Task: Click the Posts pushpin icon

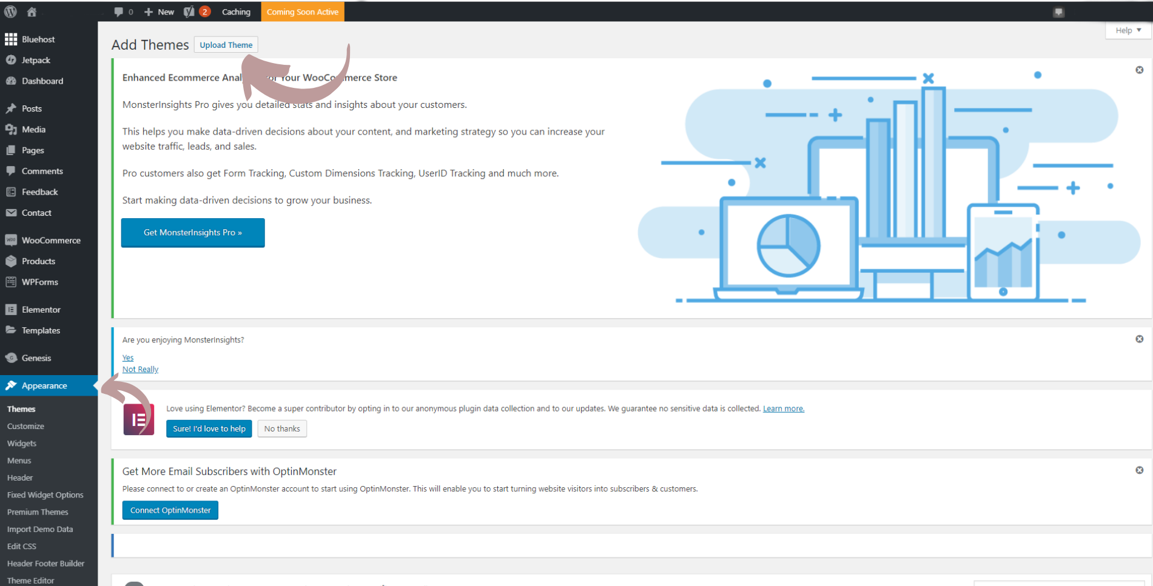Action: click(x=11, y=108)
